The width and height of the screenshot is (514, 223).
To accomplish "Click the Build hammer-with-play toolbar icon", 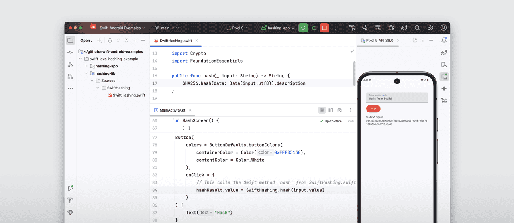I will 352,28.
